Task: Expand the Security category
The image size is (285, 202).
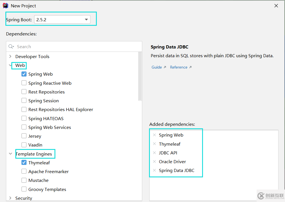Action: [x=11, y=198]
